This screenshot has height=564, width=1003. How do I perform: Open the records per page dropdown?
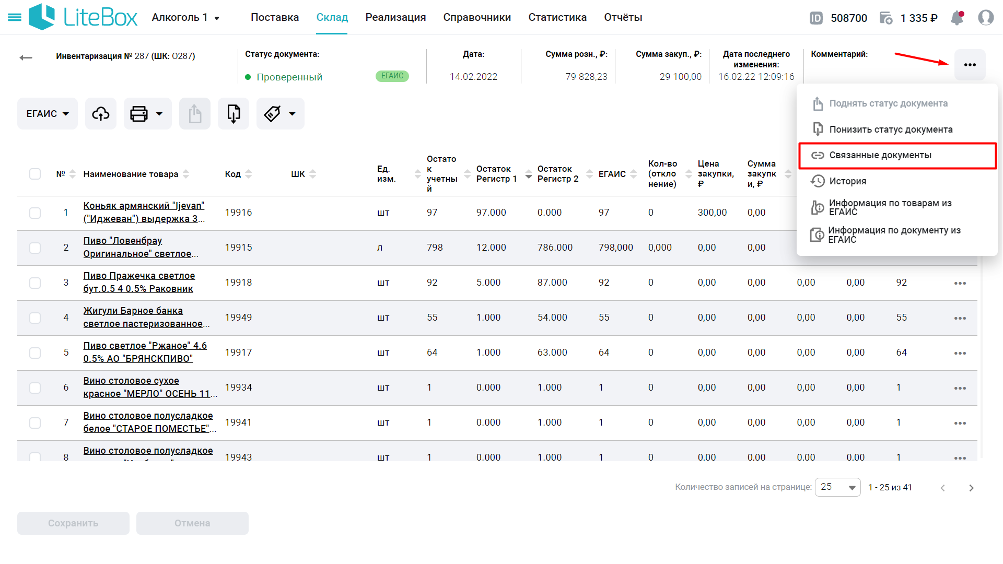coord(837,487)
